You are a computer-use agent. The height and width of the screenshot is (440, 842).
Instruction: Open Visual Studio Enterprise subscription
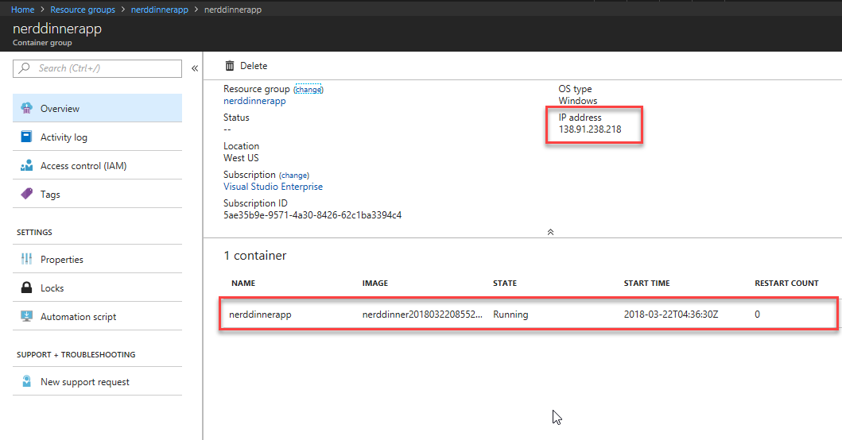click(273, 186)
